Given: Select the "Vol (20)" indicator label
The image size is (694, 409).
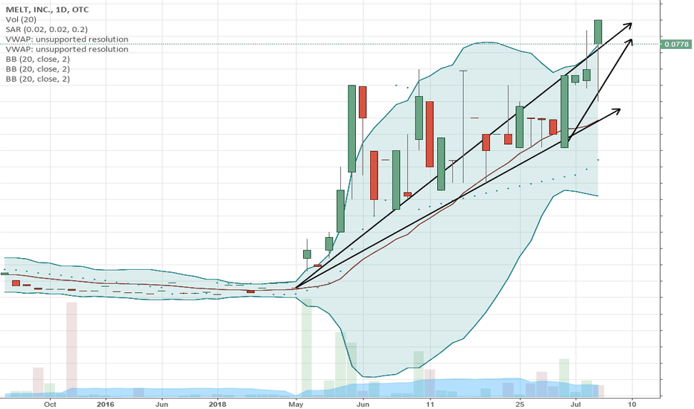Looking at the screenshot, I should [x=22, y=19].
